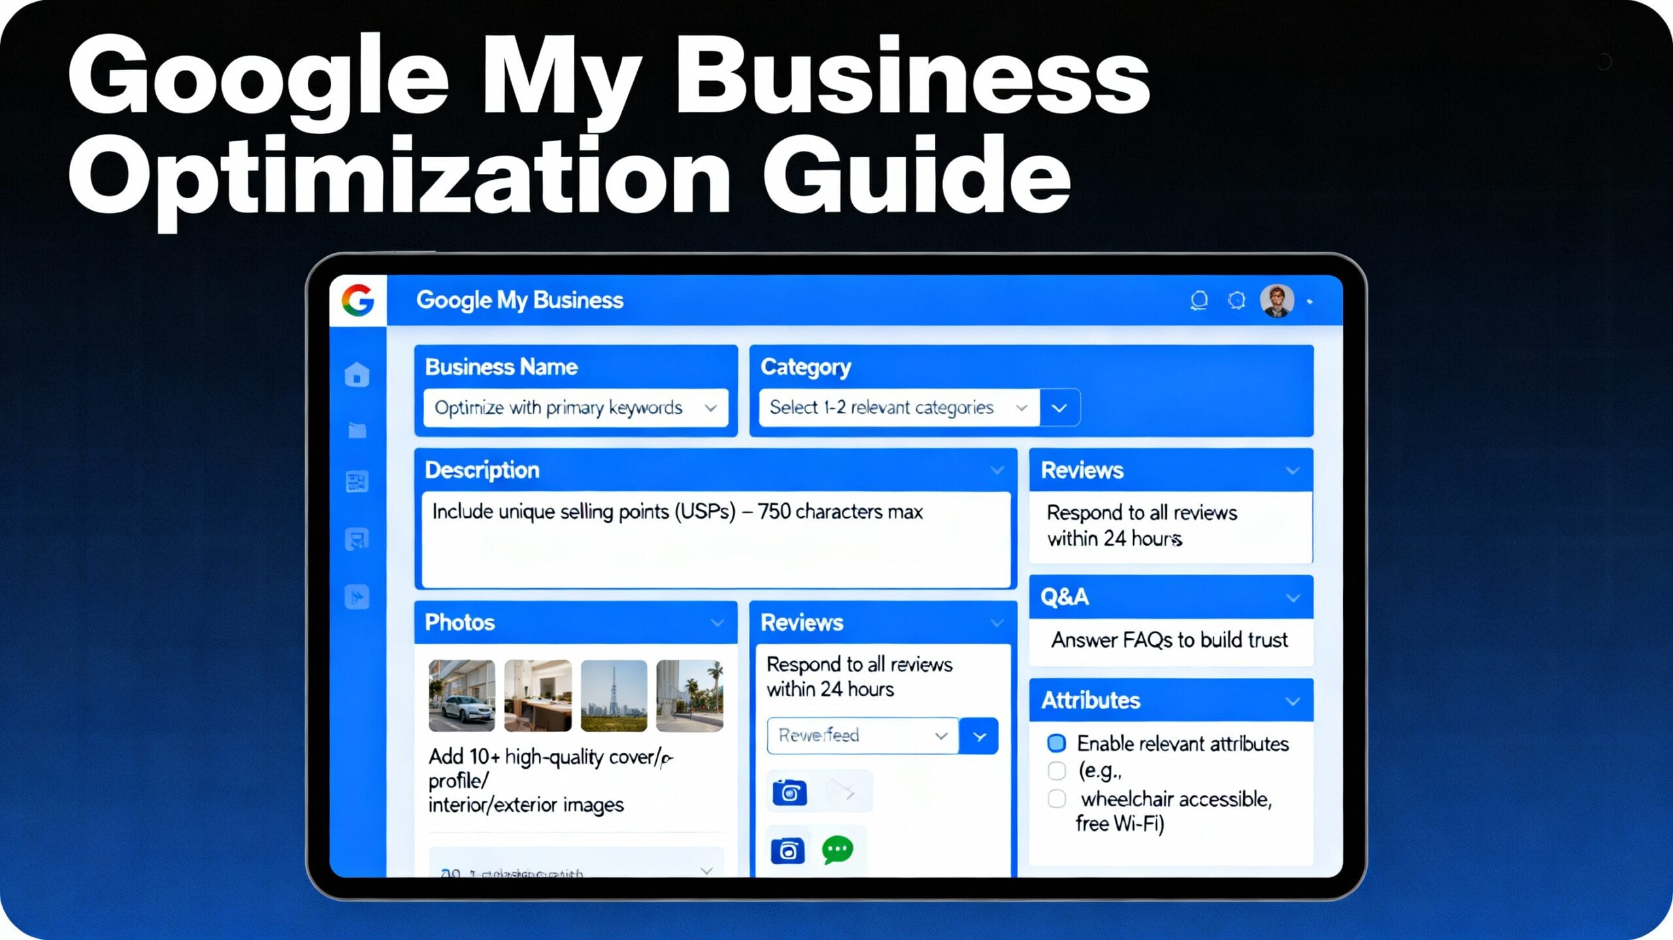Toggle the Enable relevant attributes checkbox
This screenshot has height=940, width=1673.
pyautogui.click(x=1056, y=743)
